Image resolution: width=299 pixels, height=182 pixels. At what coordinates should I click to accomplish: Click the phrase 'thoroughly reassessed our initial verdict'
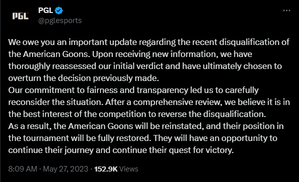86,66
